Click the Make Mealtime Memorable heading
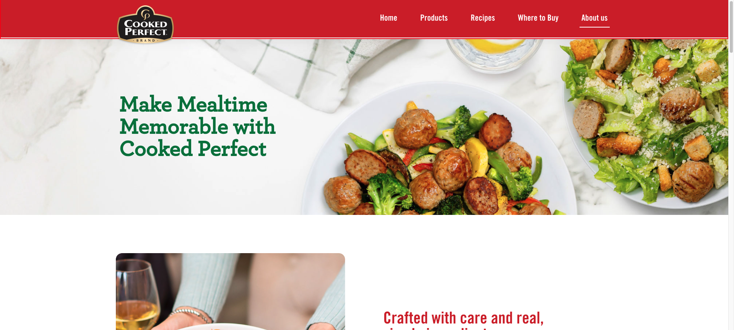The image size is (734, 330). pyautogui.click(x=197, y=127)
